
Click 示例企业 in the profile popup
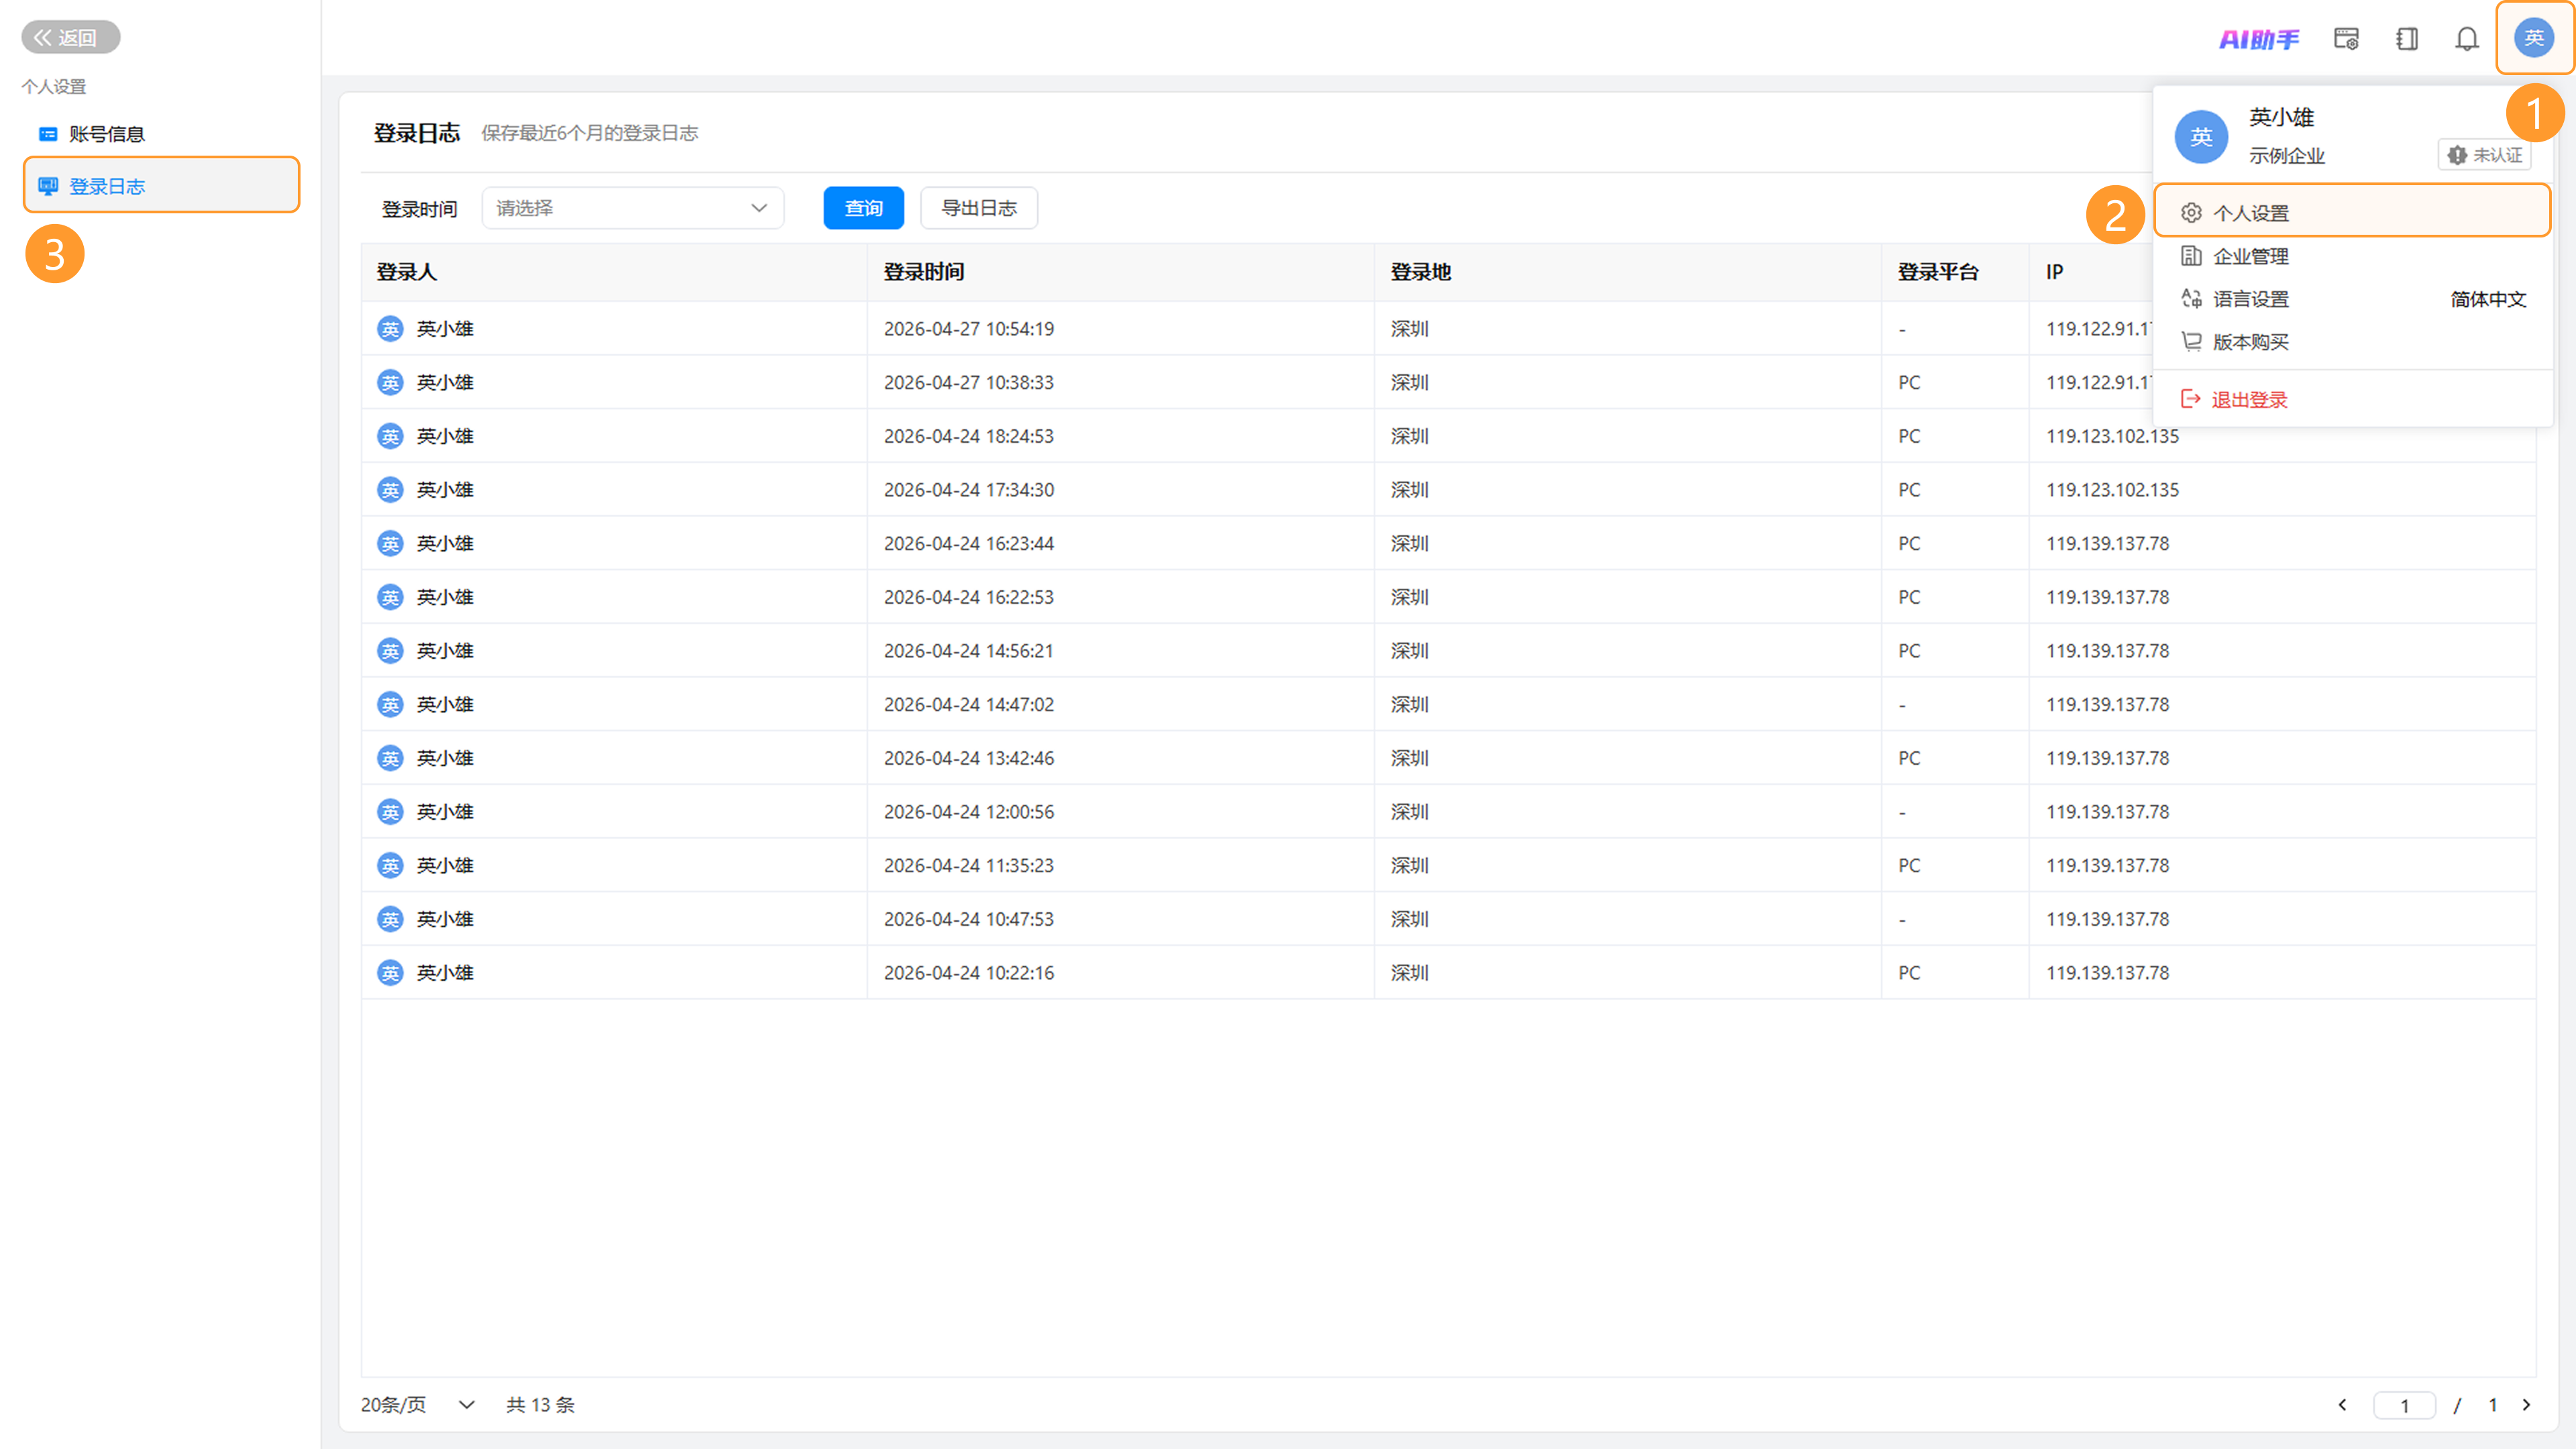click(x=2286, y=156)
